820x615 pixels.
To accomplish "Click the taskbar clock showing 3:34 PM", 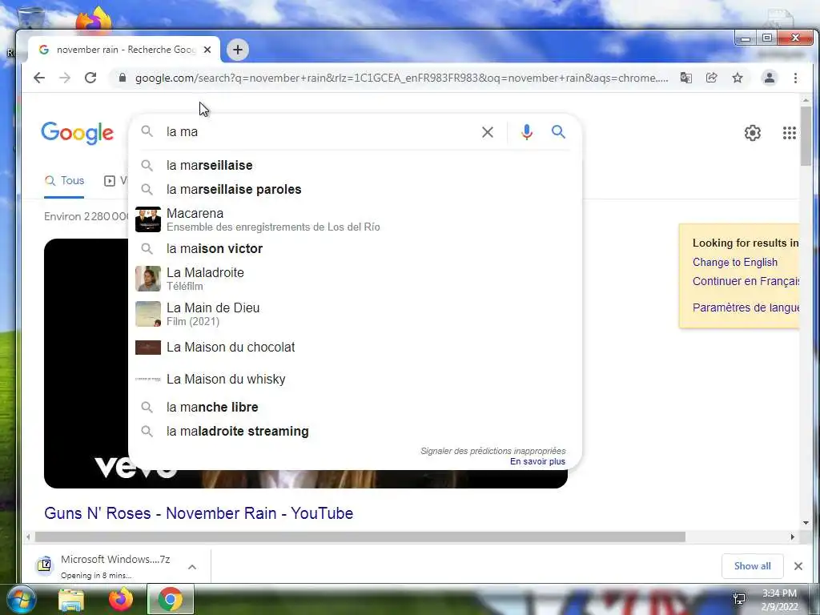I will click(x=780, y=600).
